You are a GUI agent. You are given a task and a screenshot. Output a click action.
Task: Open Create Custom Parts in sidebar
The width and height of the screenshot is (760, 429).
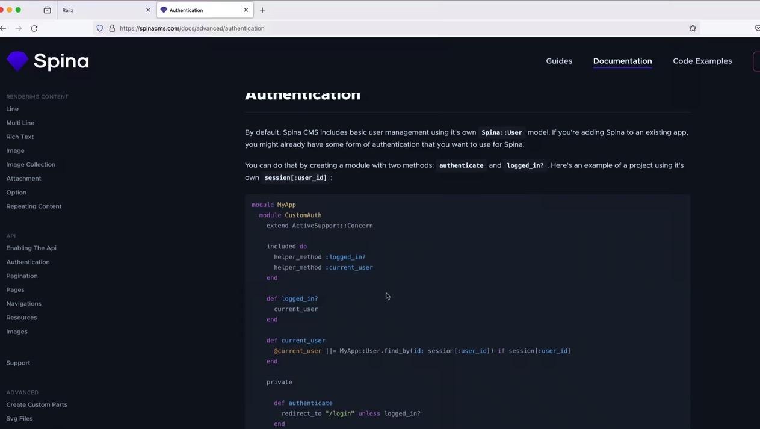37,404
